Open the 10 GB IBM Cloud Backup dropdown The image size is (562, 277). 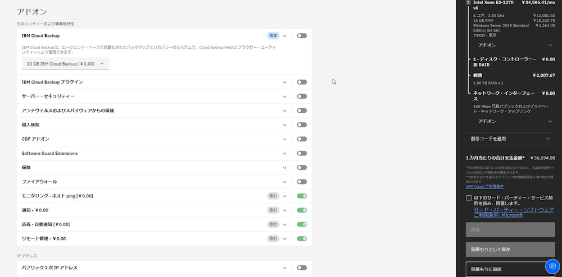click(65, 64)
